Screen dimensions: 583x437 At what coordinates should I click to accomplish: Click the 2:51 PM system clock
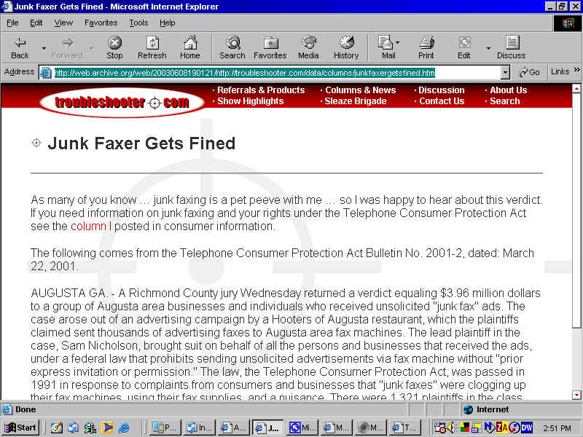(557, 428)
